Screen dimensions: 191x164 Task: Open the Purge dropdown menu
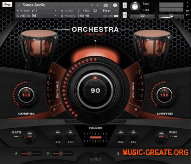click(110, 11)
